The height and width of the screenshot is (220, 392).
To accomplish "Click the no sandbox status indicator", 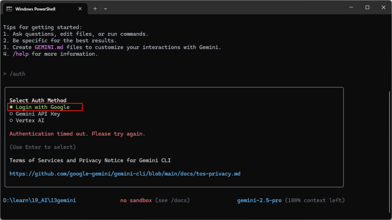I will [136, 200].
